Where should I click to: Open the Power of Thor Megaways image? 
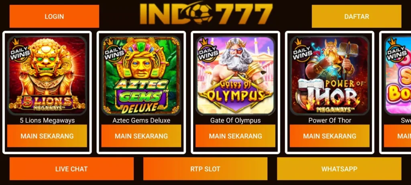330,75
